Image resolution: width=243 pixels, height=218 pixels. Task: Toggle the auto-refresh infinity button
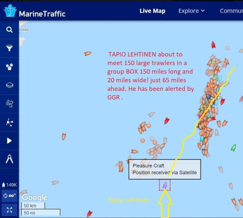(x=9, y=196)
